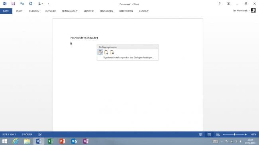Click the 2 WÖRTER word count

point(27,134)
